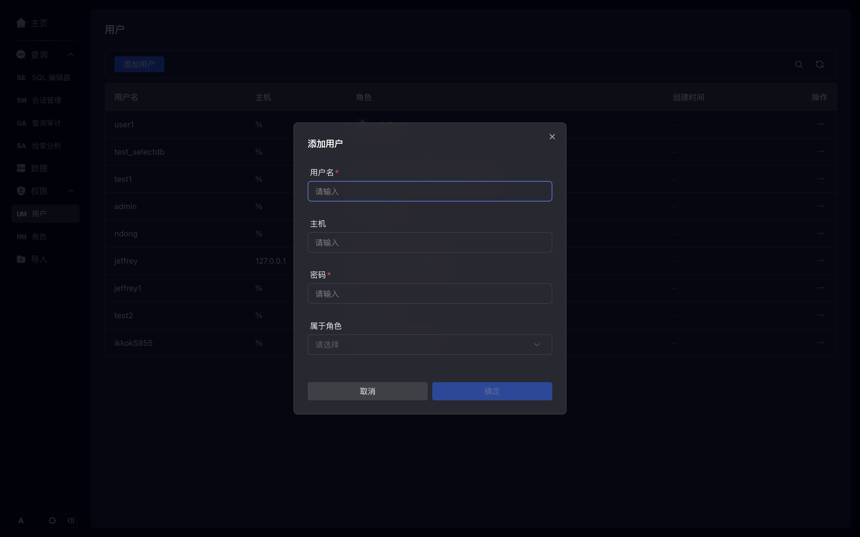The height and width of the screenshot is (537, 860).
Task: Click the 角色 column header
Action: (x=363, y=97)
